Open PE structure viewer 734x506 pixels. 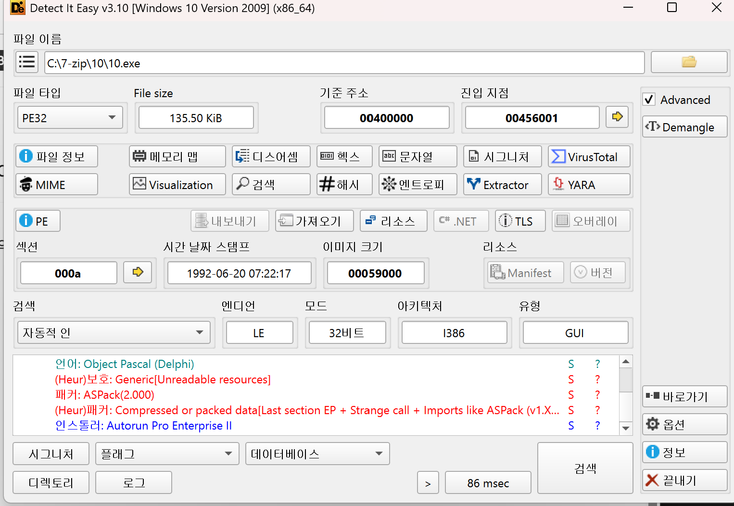38,221
